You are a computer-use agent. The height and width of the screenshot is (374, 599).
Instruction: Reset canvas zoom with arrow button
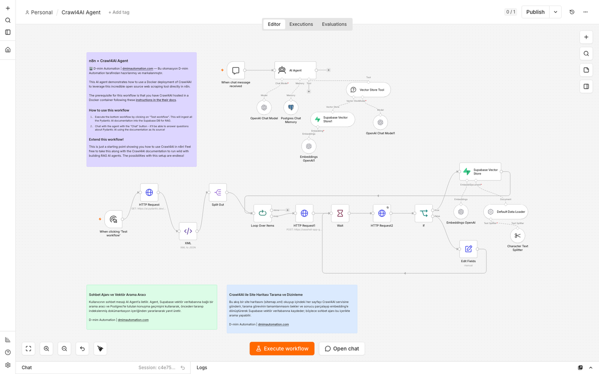click(x=82, y=349)
